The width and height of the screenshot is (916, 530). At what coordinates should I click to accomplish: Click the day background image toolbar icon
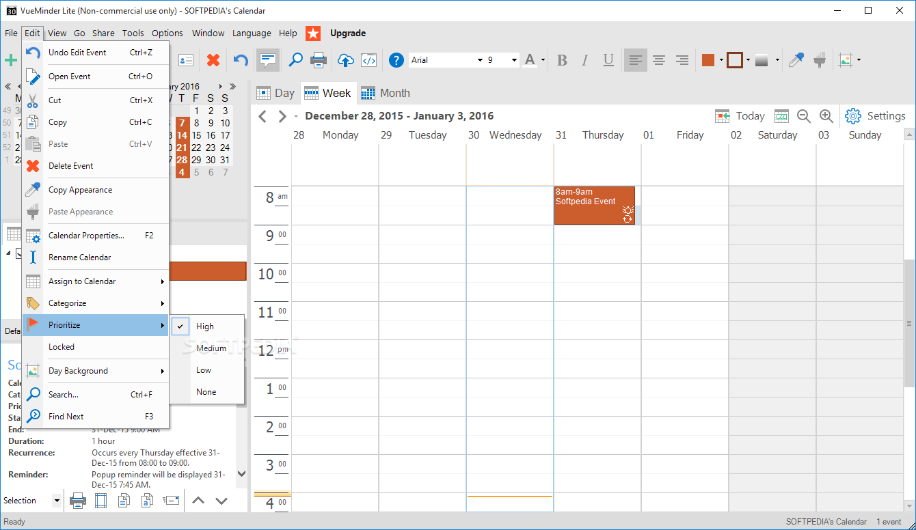[846, 60]
